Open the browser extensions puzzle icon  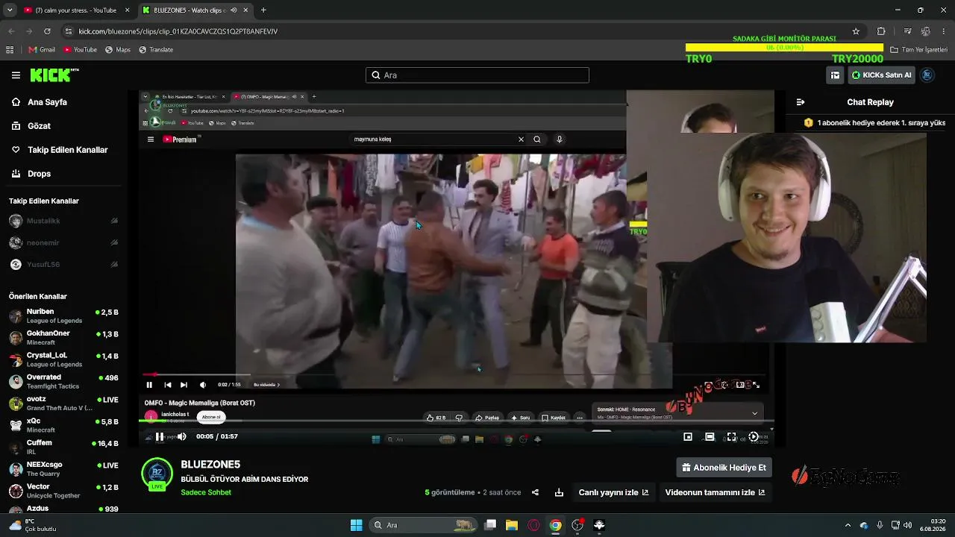point(881,31)
